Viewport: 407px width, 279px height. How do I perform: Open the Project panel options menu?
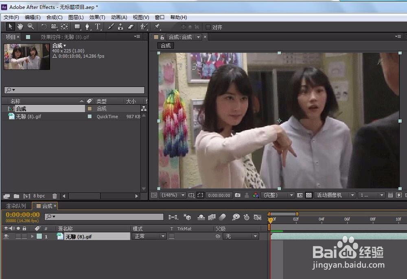(137, 37)
